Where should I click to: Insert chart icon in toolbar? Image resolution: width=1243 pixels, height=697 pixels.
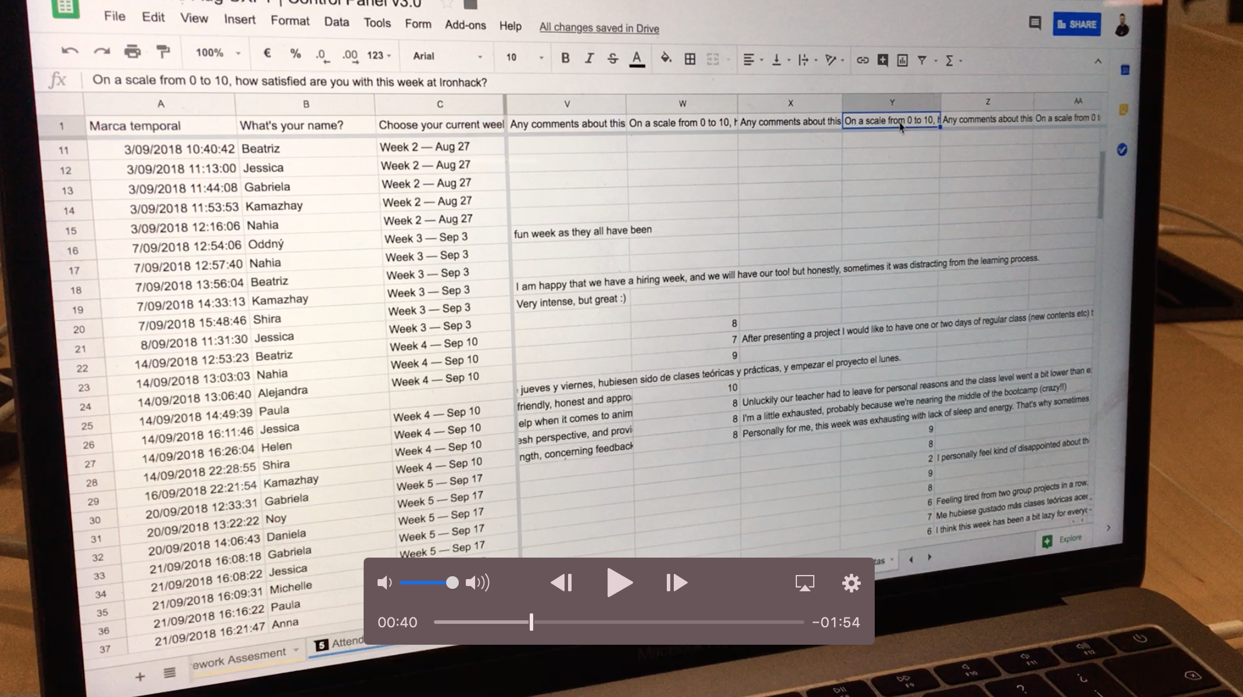902,60
